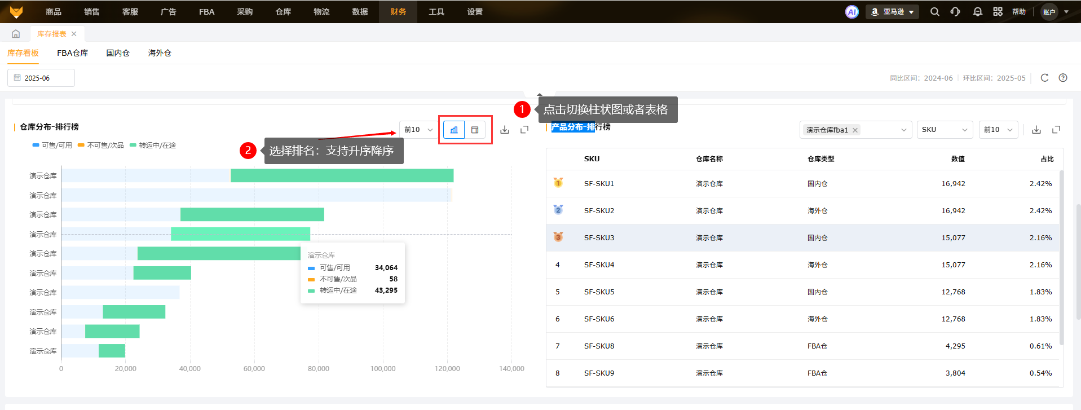The image size is (1081, 410).
Task: Download the 仓库分布-排行榜 chart data
Action: pyautogui.click(x=505, y=130)
